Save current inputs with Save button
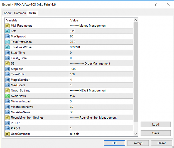 click(156, 133)
